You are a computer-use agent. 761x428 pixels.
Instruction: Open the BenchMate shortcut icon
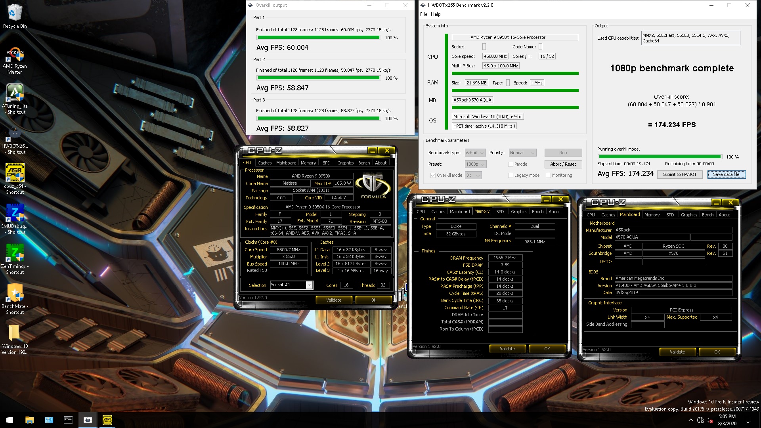tap(15, 299)
